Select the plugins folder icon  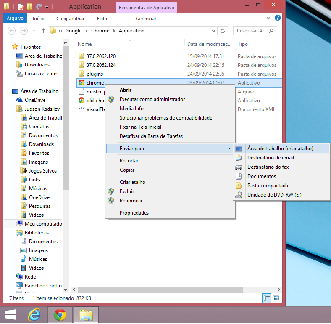tap(81, 74)
